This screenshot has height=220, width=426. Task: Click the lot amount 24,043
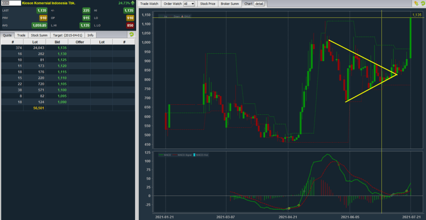pos(39,48)
